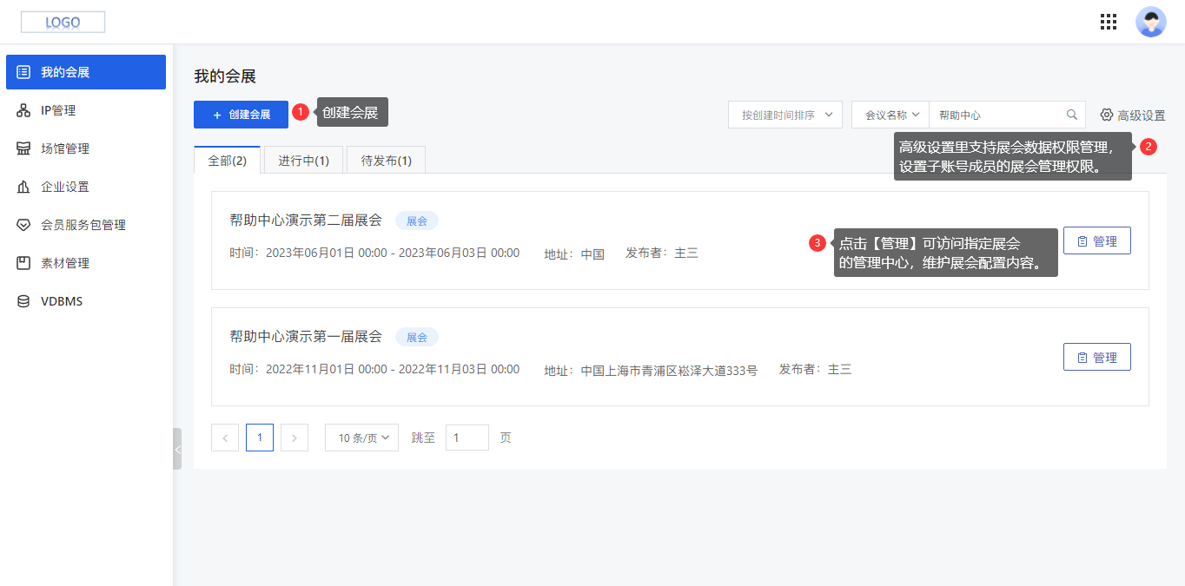Click the user avatar in the top right
Screen dimensions: 1185x586
tap(1150, 22)
